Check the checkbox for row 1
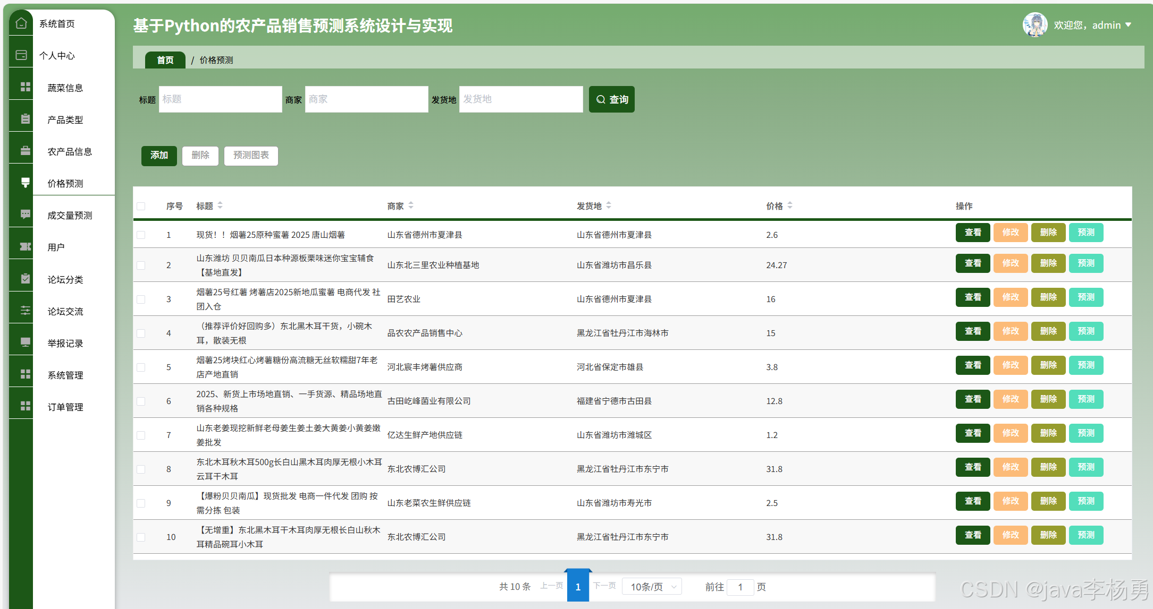Viewport: 1153px width, 609px height. [x=141, y=235]
